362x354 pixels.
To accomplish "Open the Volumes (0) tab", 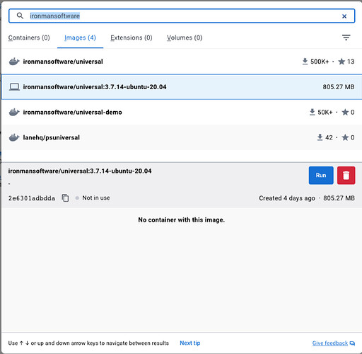I will click(185, 38).
